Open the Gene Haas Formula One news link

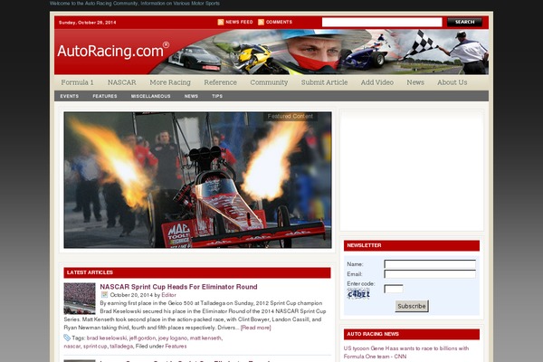pyautogui.click(x=405, y=352)
